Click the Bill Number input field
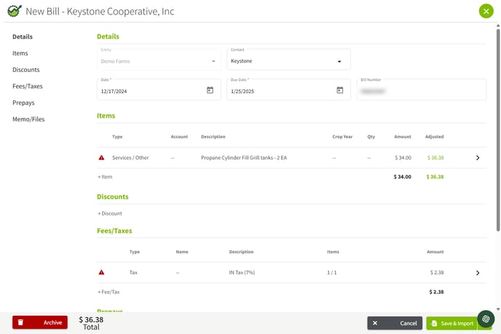Screen dimensions: 501x334 pos(422,90)
